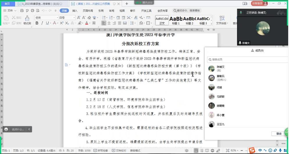This screenshot has height=154, width=289.
Task: Toggle document proofreading (文档校对) in status bar
Action: [x=119, y=151]
